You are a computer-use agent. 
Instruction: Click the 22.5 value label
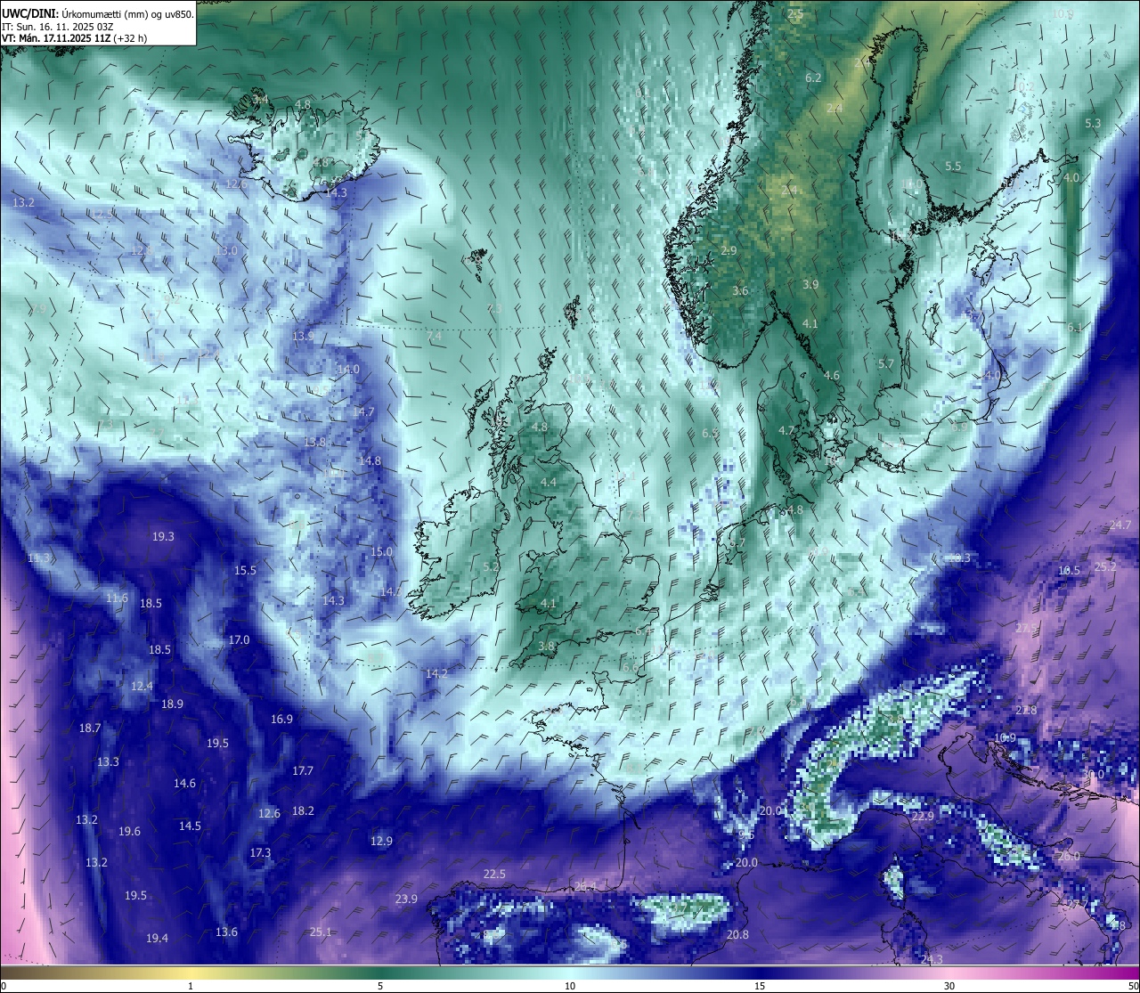pos(494,874)
